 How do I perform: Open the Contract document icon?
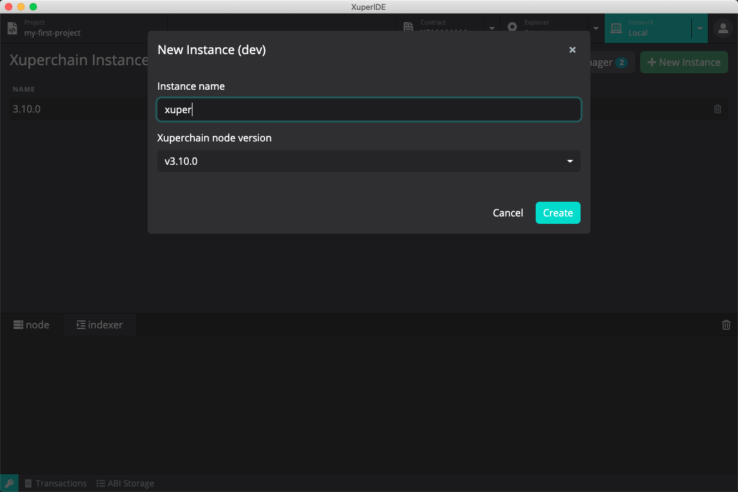point(408,28)
